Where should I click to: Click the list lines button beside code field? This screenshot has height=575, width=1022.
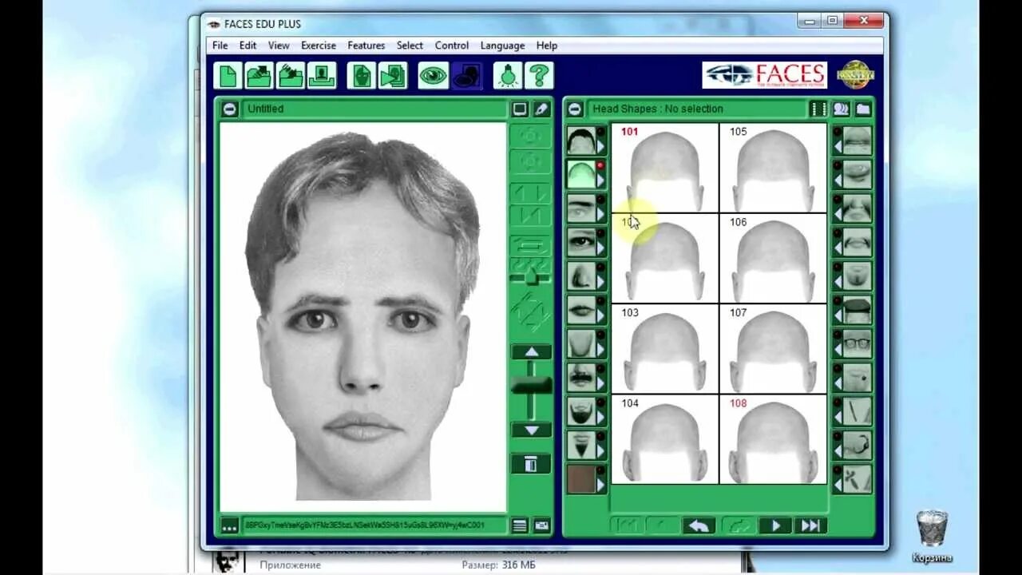520,525
